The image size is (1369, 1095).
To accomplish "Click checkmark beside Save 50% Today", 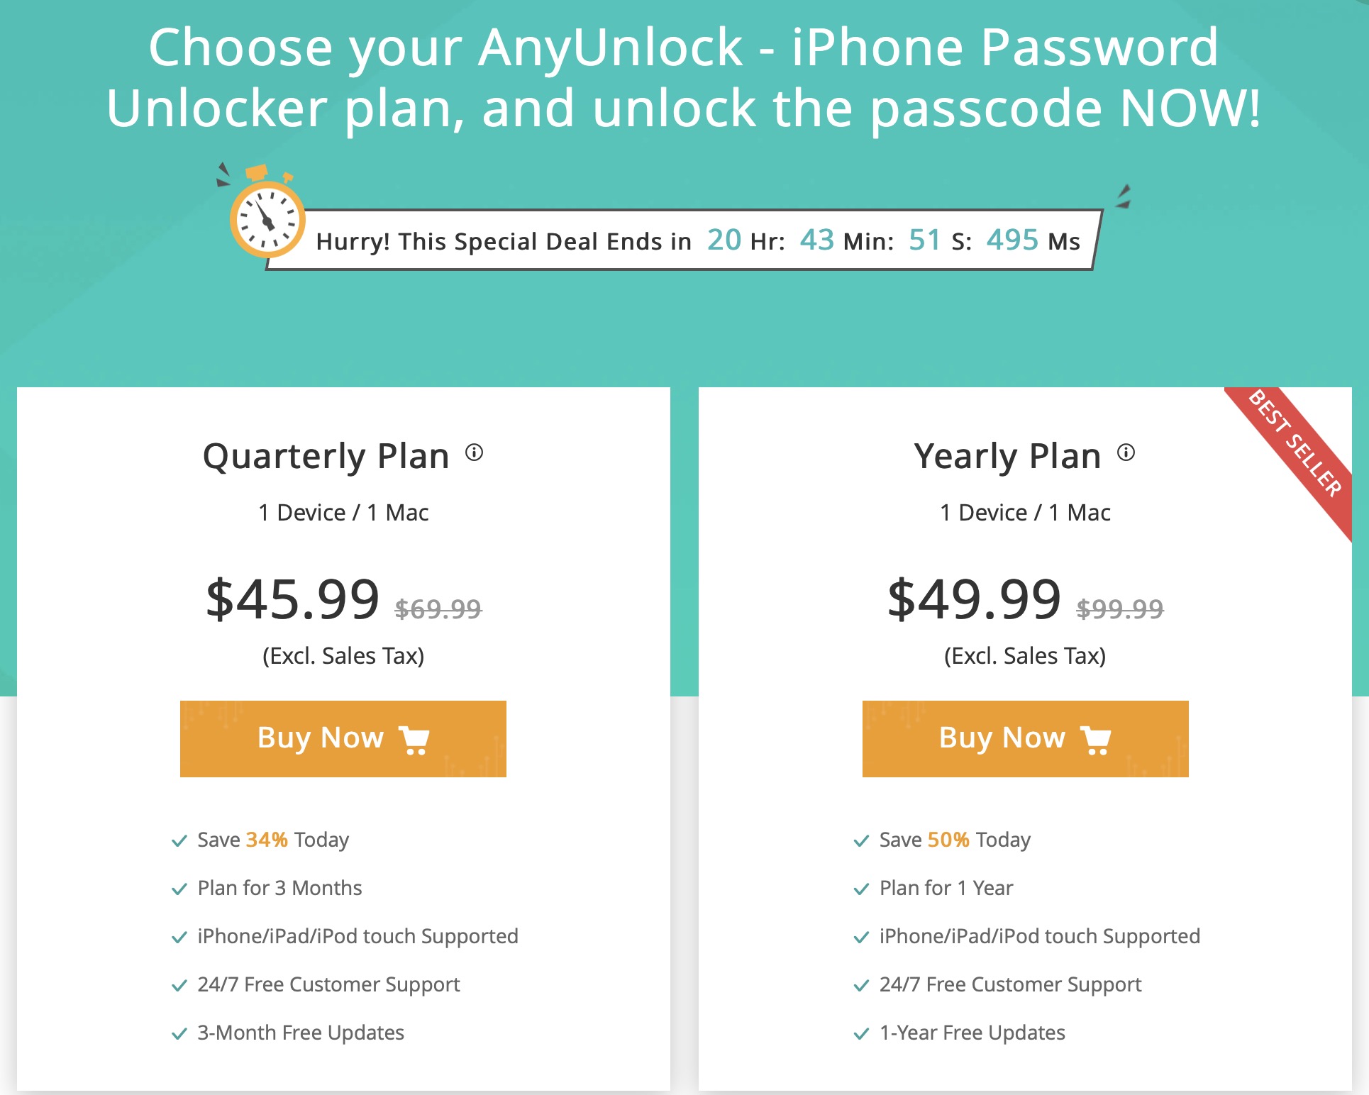I will pyautogui.click(x=861, y=841).
